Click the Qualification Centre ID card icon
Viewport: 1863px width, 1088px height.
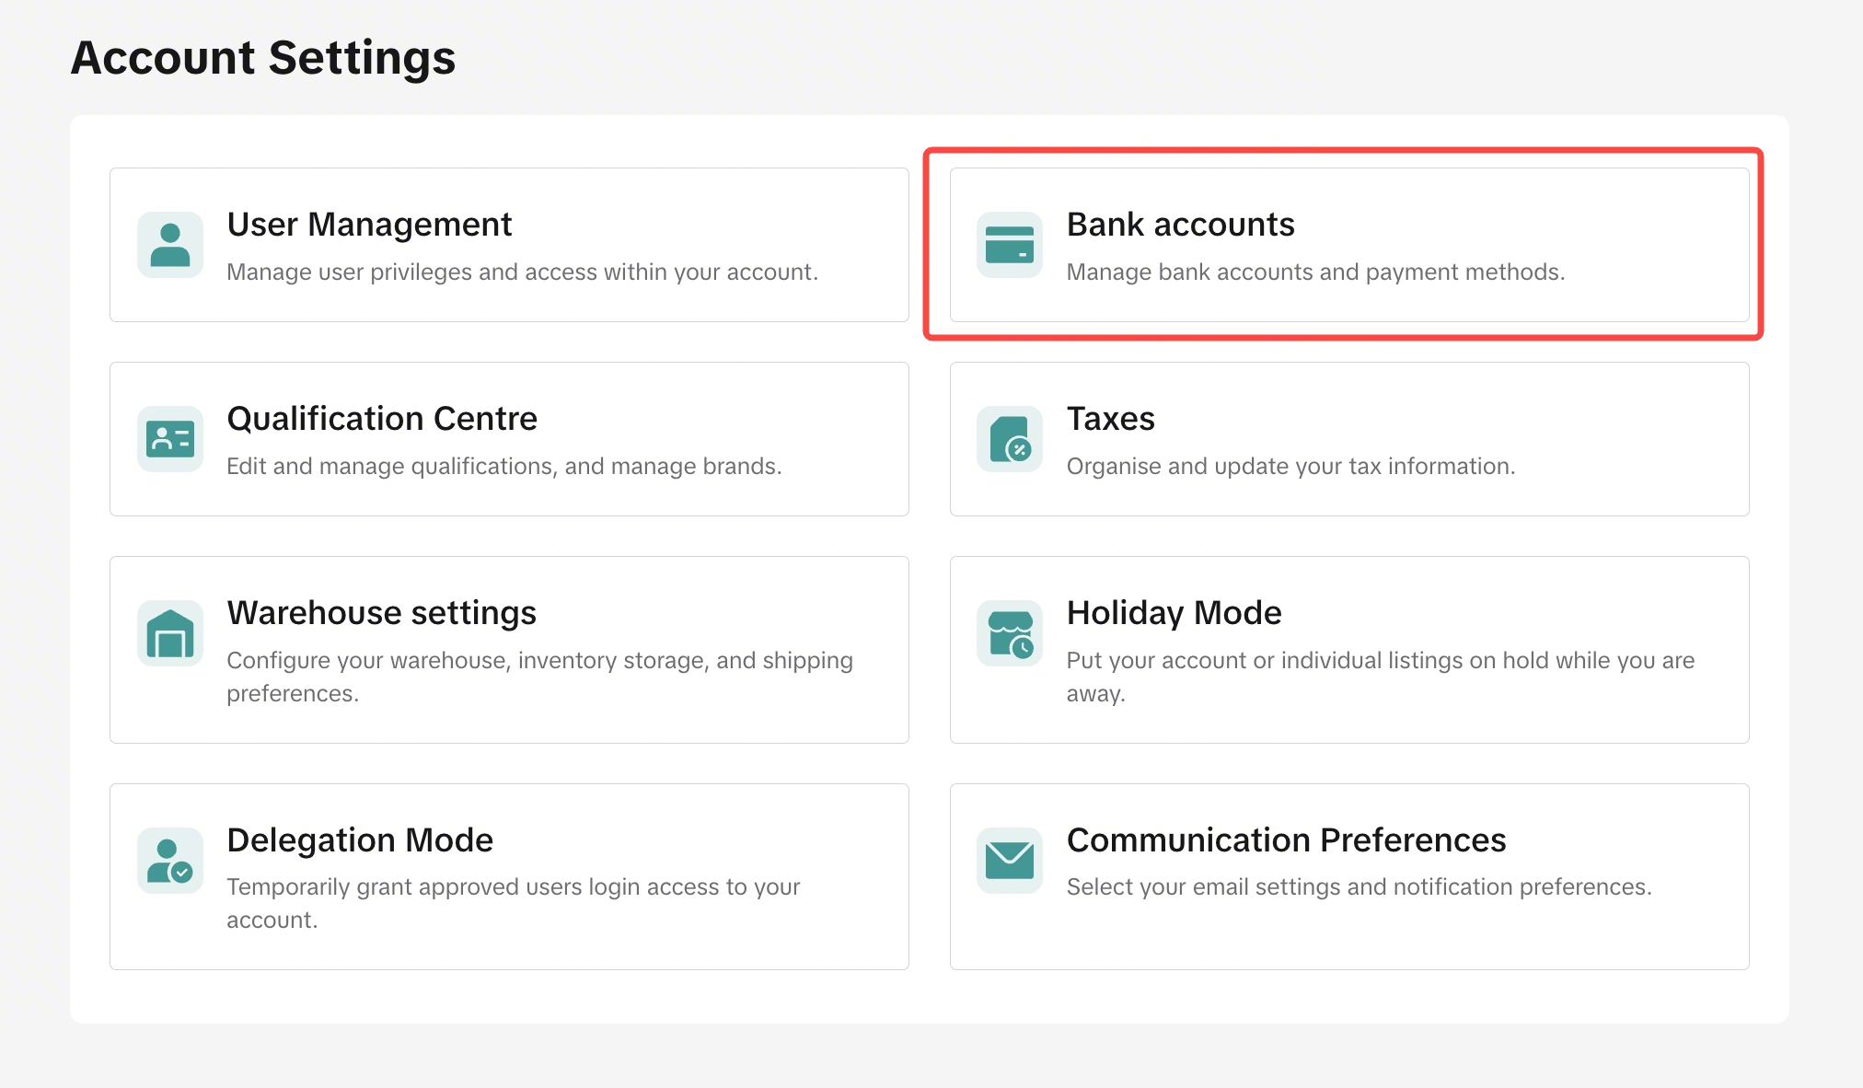tap(170, 439)
